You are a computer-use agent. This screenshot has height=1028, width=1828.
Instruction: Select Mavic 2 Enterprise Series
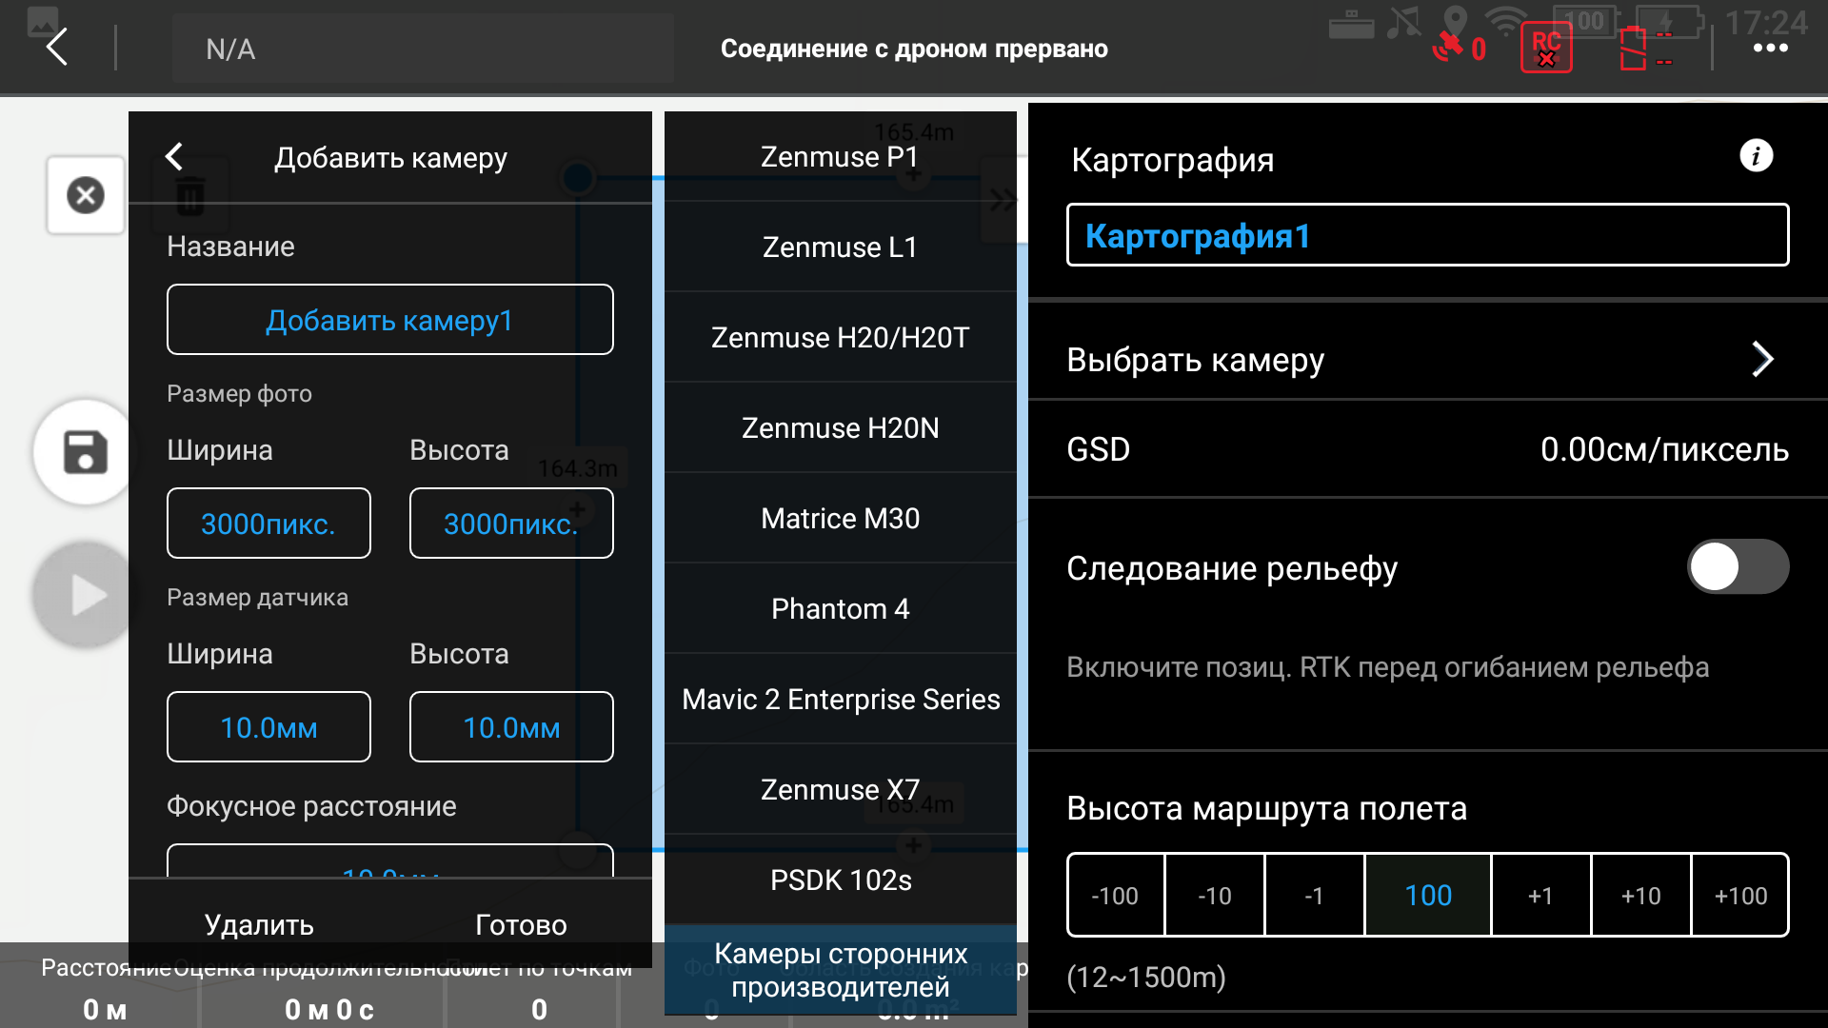tap(841, 700)
